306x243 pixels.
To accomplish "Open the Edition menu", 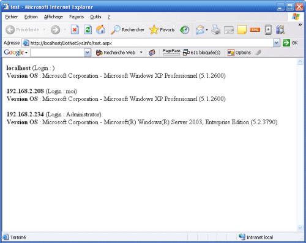I will [x=31, y=17].
